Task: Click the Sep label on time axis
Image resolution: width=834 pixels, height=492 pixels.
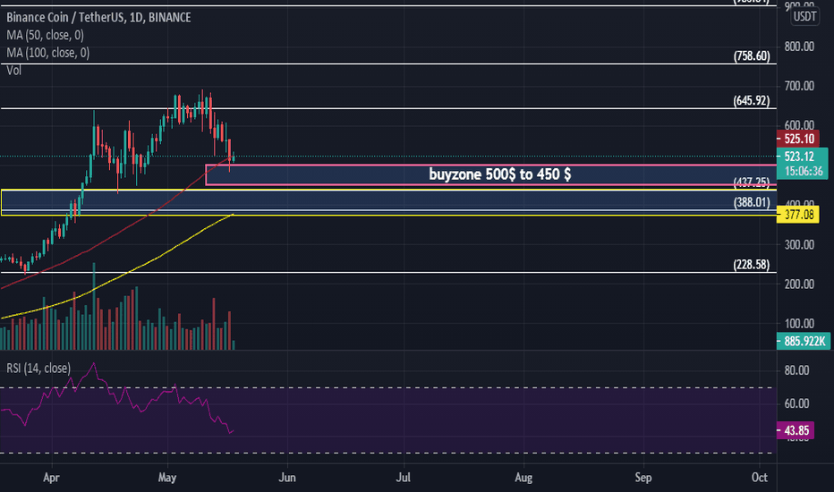Action: 643,477
